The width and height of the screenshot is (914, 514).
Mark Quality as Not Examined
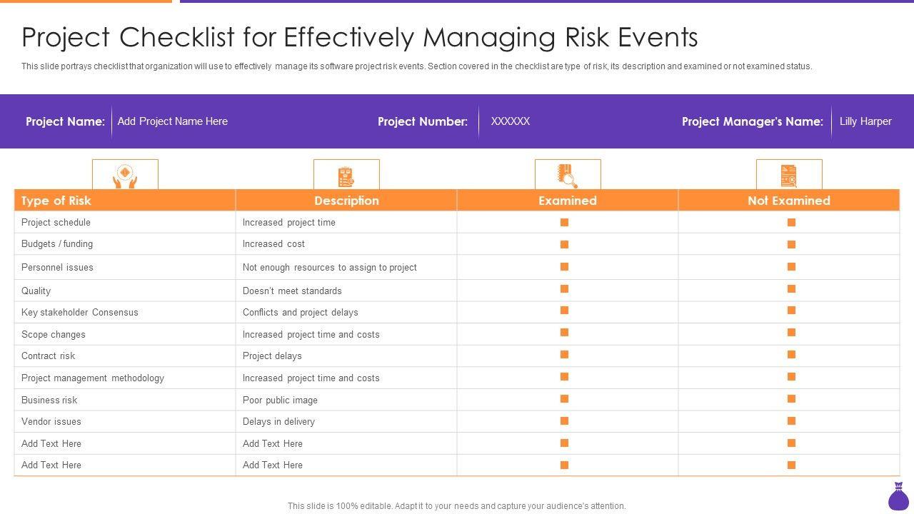pyautogui.click(x=791, y=289)
